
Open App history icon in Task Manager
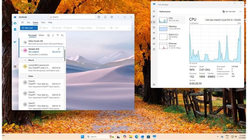pos(154,27)
